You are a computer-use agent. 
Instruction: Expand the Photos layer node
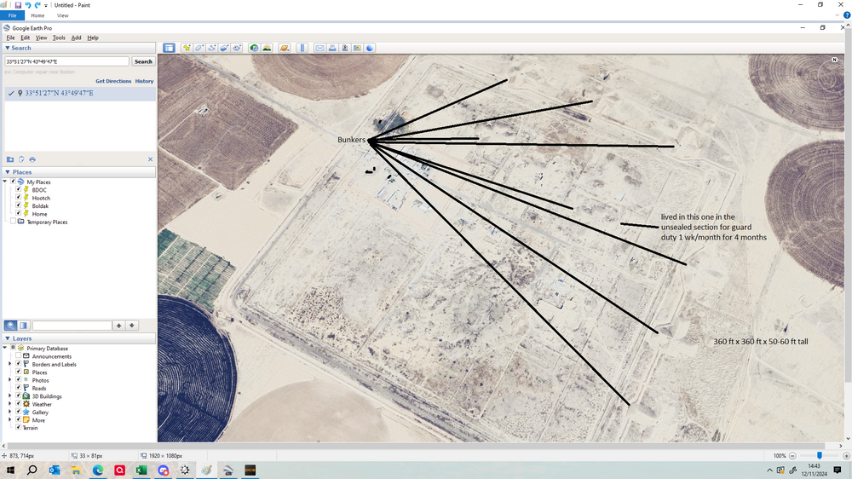(x=9, y=380)
